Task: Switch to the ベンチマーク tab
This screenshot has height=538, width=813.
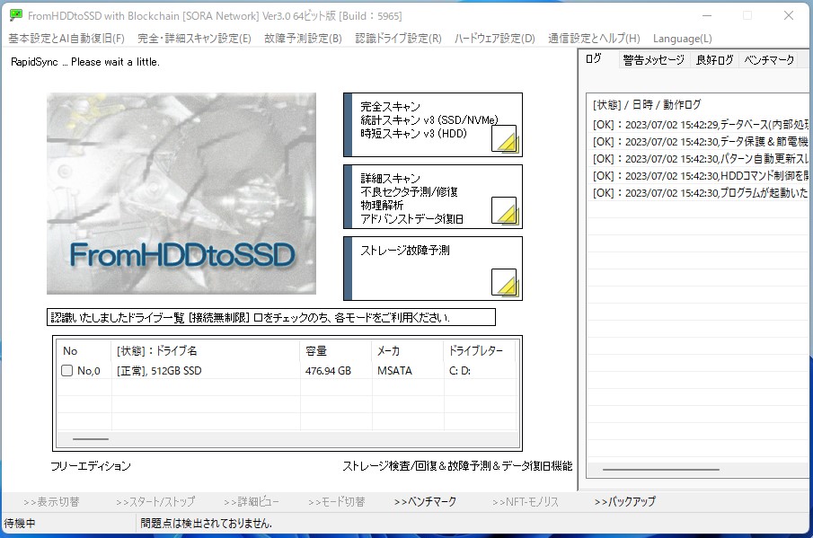Action: point(770,60)
